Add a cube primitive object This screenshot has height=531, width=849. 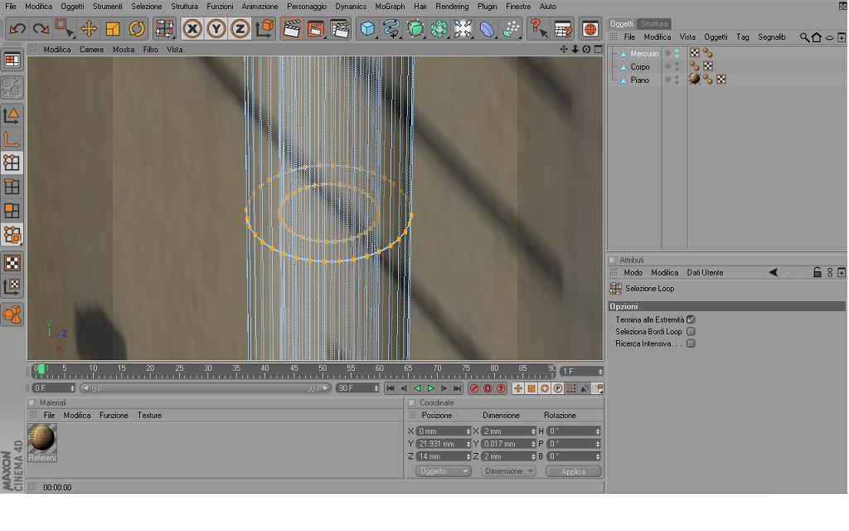(x=367, y=29)
